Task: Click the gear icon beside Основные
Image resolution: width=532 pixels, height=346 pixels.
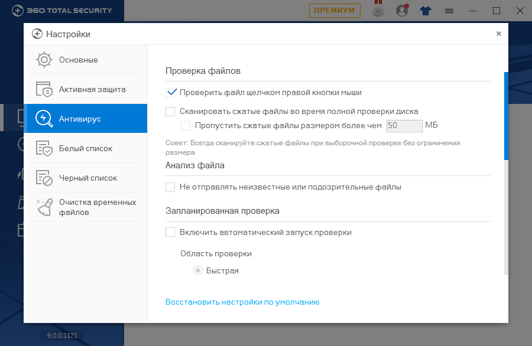Action: 44,60
